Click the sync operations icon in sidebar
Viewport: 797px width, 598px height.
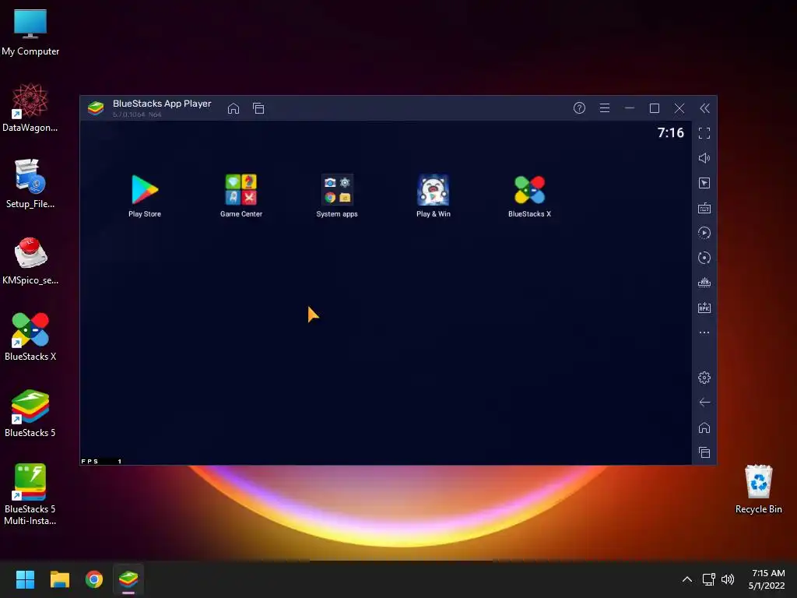[704, 258]
